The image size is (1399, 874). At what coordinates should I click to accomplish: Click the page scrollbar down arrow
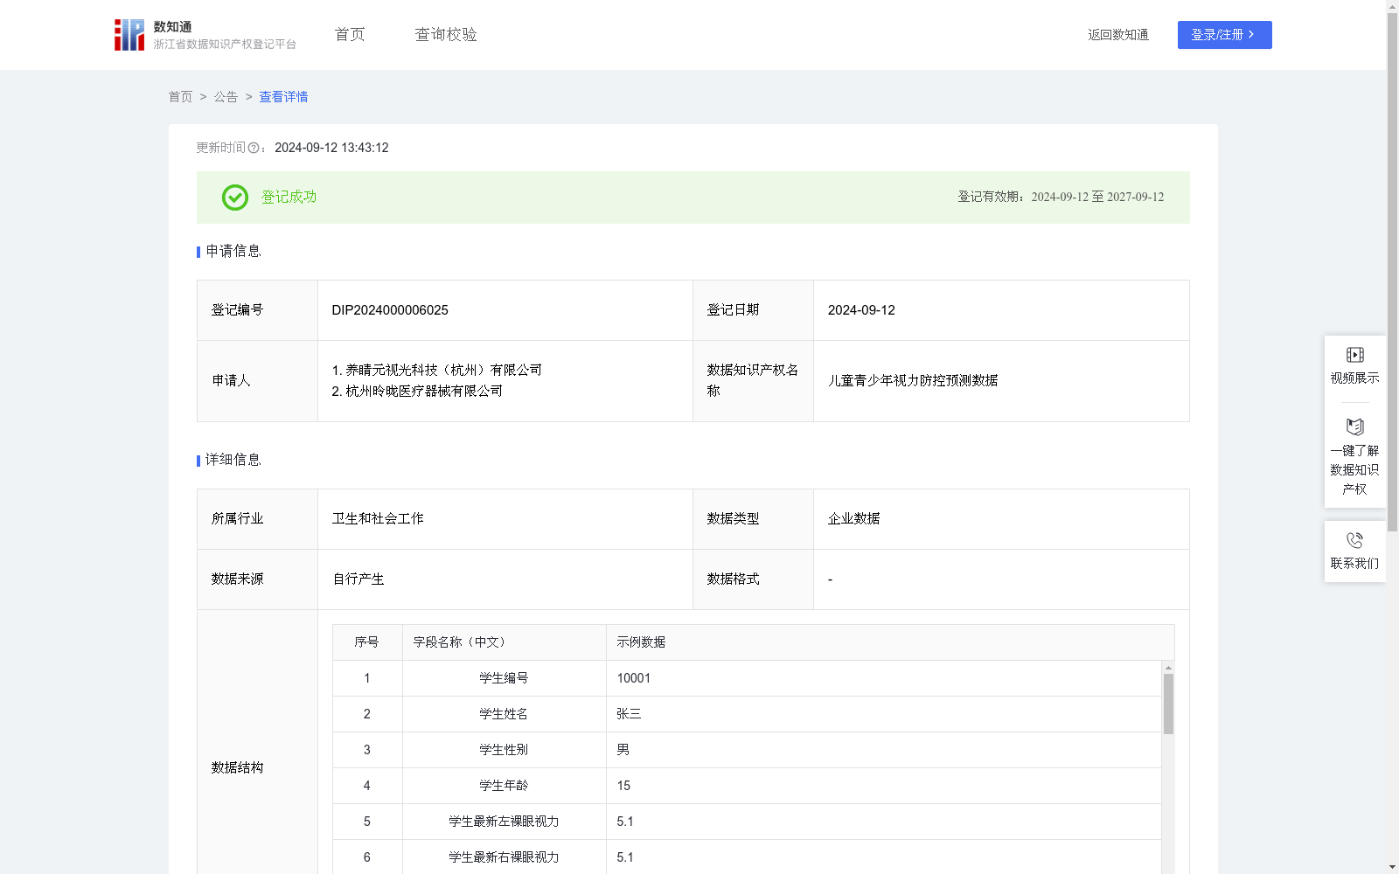click(1392, 867)
